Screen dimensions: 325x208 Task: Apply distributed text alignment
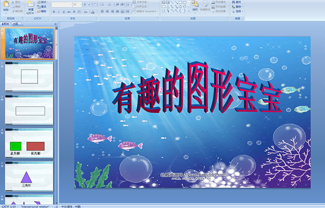click(x=122, y=12)
